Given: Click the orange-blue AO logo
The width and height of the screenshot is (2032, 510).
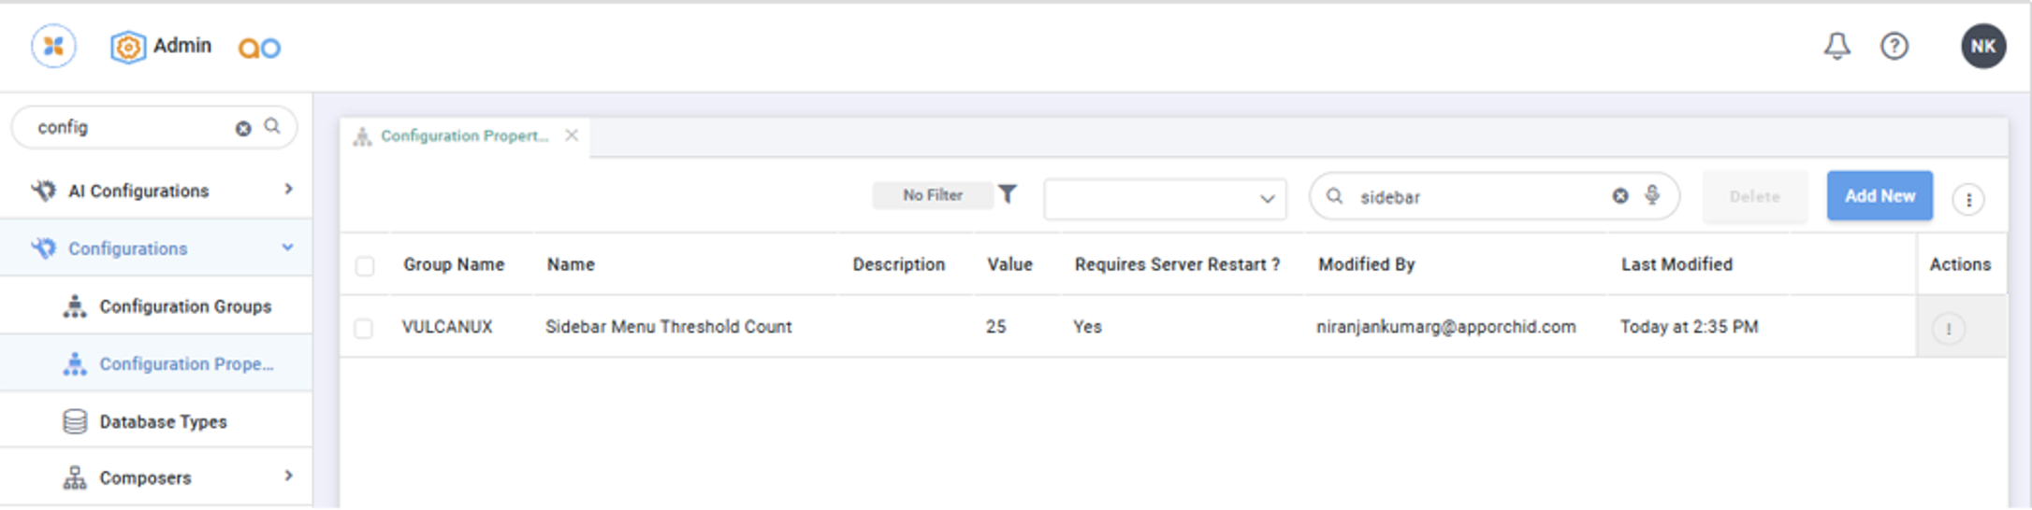Looking at the screenshot, I should [259, 48].
